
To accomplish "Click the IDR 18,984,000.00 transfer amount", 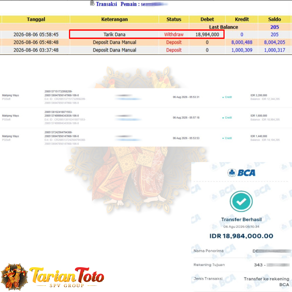I will pyautogui.click(x=241, y=236).
